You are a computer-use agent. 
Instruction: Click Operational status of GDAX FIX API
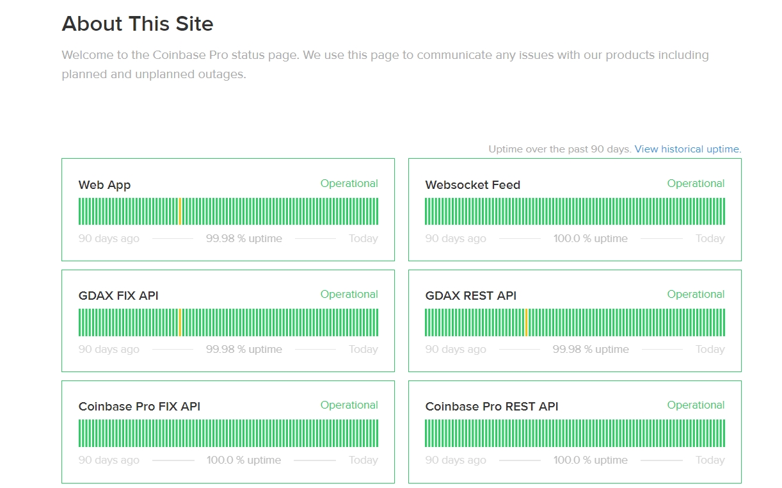pos(349,294)
